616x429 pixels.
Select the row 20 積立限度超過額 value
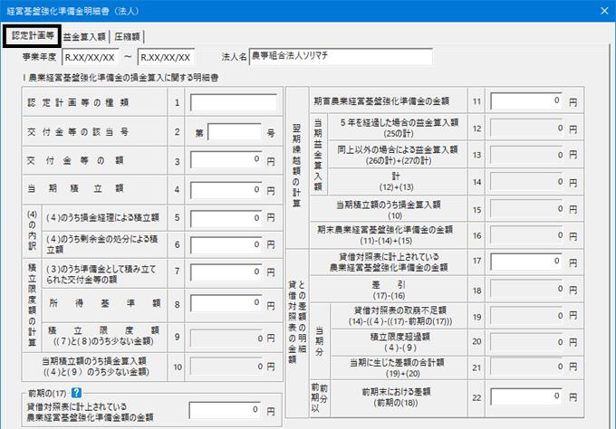click(x=526, y=342)
